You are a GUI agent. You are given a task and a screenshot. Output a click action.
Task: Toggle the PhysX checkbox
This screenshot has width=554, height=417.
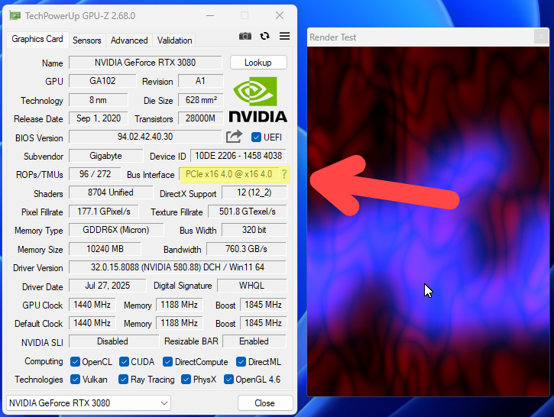point(186,380)
